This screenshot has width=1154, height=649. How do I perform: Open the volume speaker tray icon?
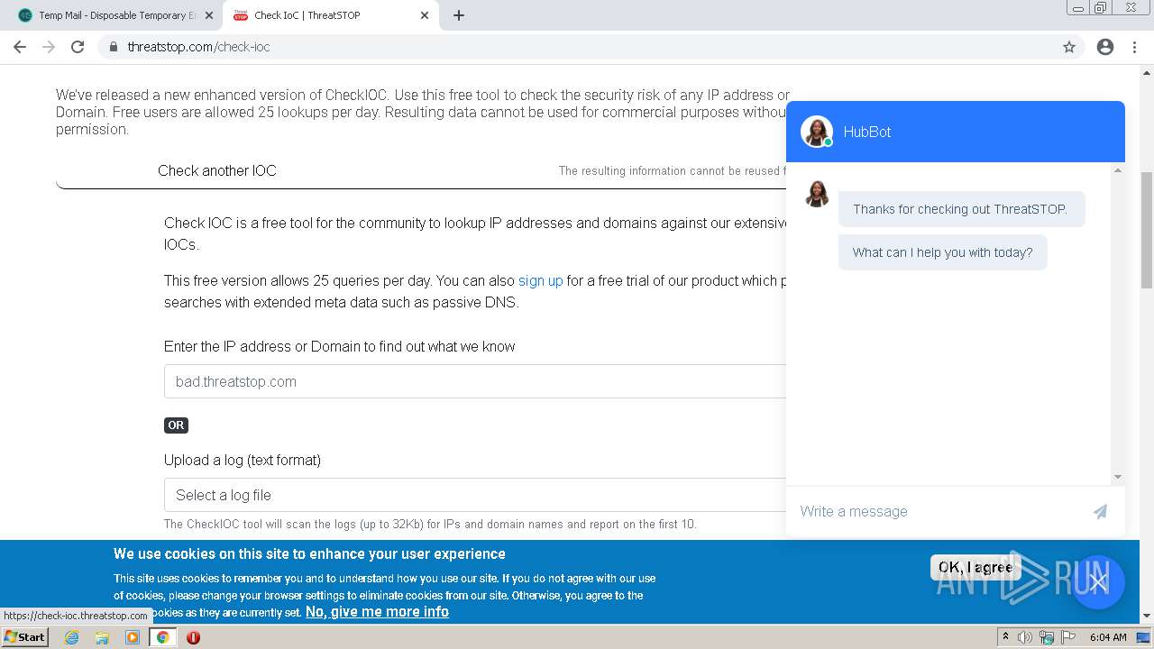coord(1025,637)
